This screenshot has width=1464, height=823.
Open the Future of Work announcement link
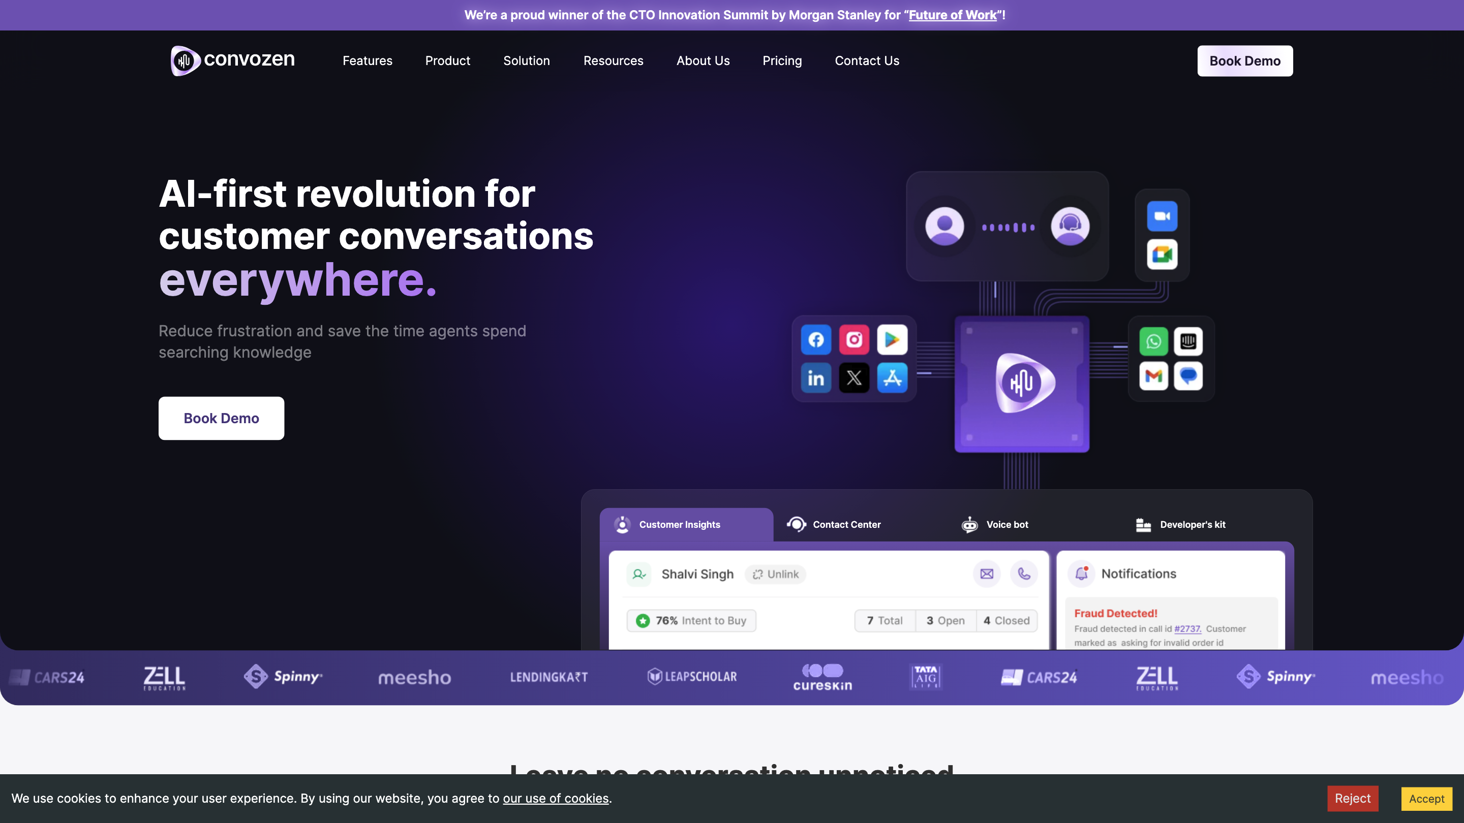pos(952,15)
